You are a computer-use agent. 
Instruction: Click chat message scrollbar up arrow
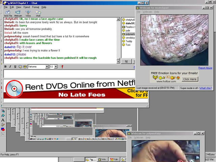pyautogui.click(x=118, y=19)
